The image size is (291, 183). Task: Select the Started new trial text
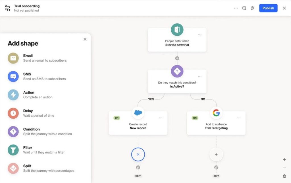(x=177, y=45)
